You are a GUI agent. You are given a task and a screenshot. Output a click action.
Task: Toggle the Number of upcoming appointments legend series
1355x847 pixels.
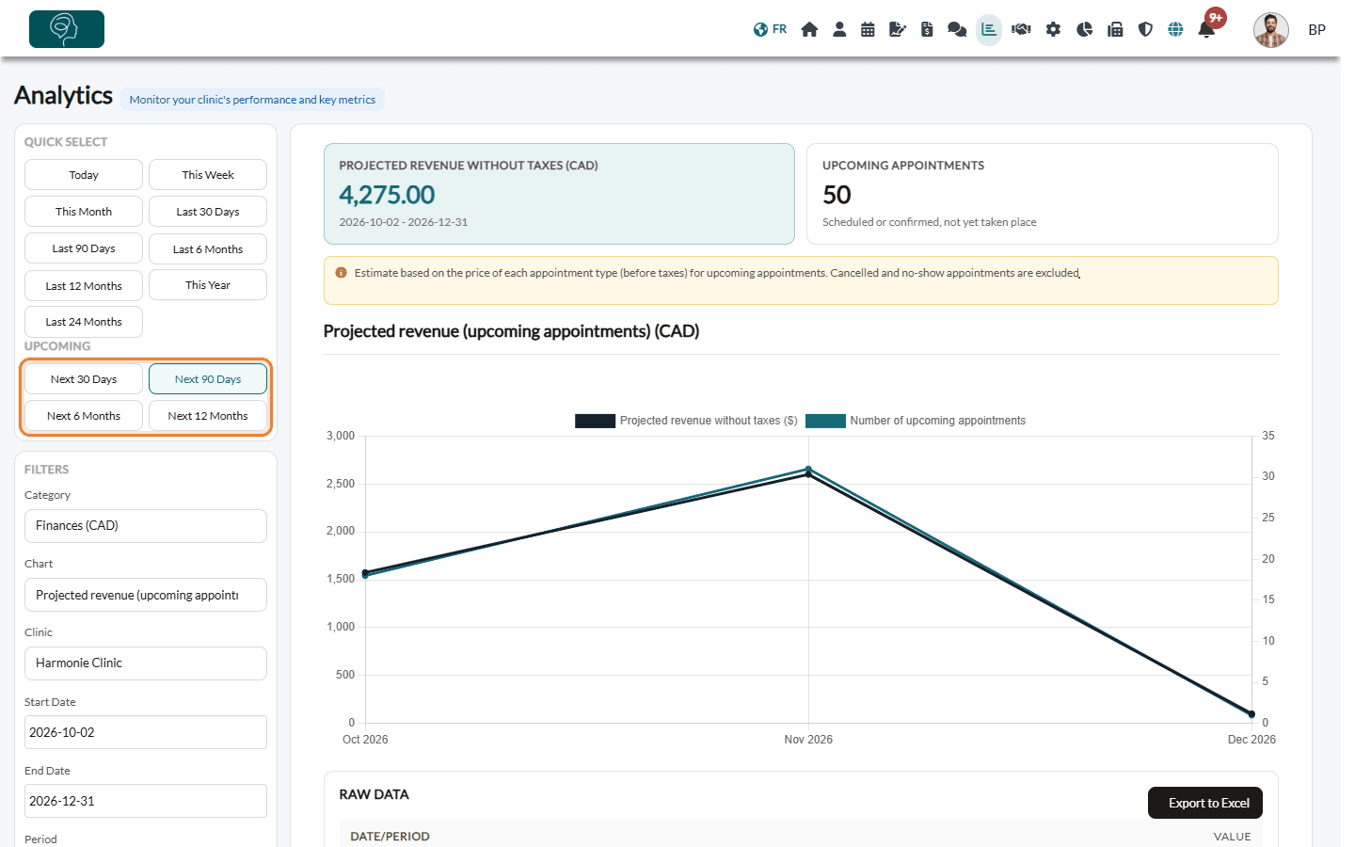[916, 421]
